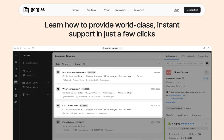Screen dimensions: 224x140
Task: Select the Tickets chat icon in the sidebar
Action: tap(16, 82)
